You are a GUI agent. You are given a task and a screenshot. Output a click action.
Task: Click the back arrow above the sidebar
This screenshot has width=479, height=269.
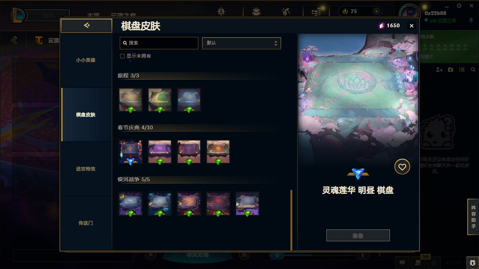[86, 25]
